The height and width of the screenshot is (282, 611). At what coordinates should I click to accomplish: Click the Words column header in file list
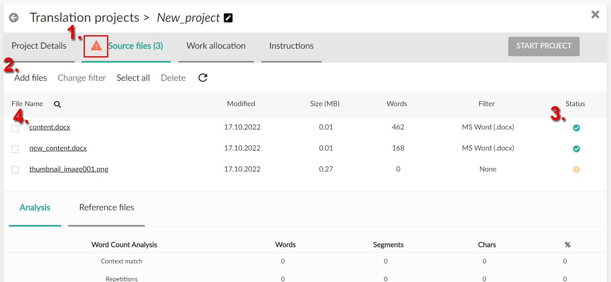pyautogui.click(x=397, y=104)
